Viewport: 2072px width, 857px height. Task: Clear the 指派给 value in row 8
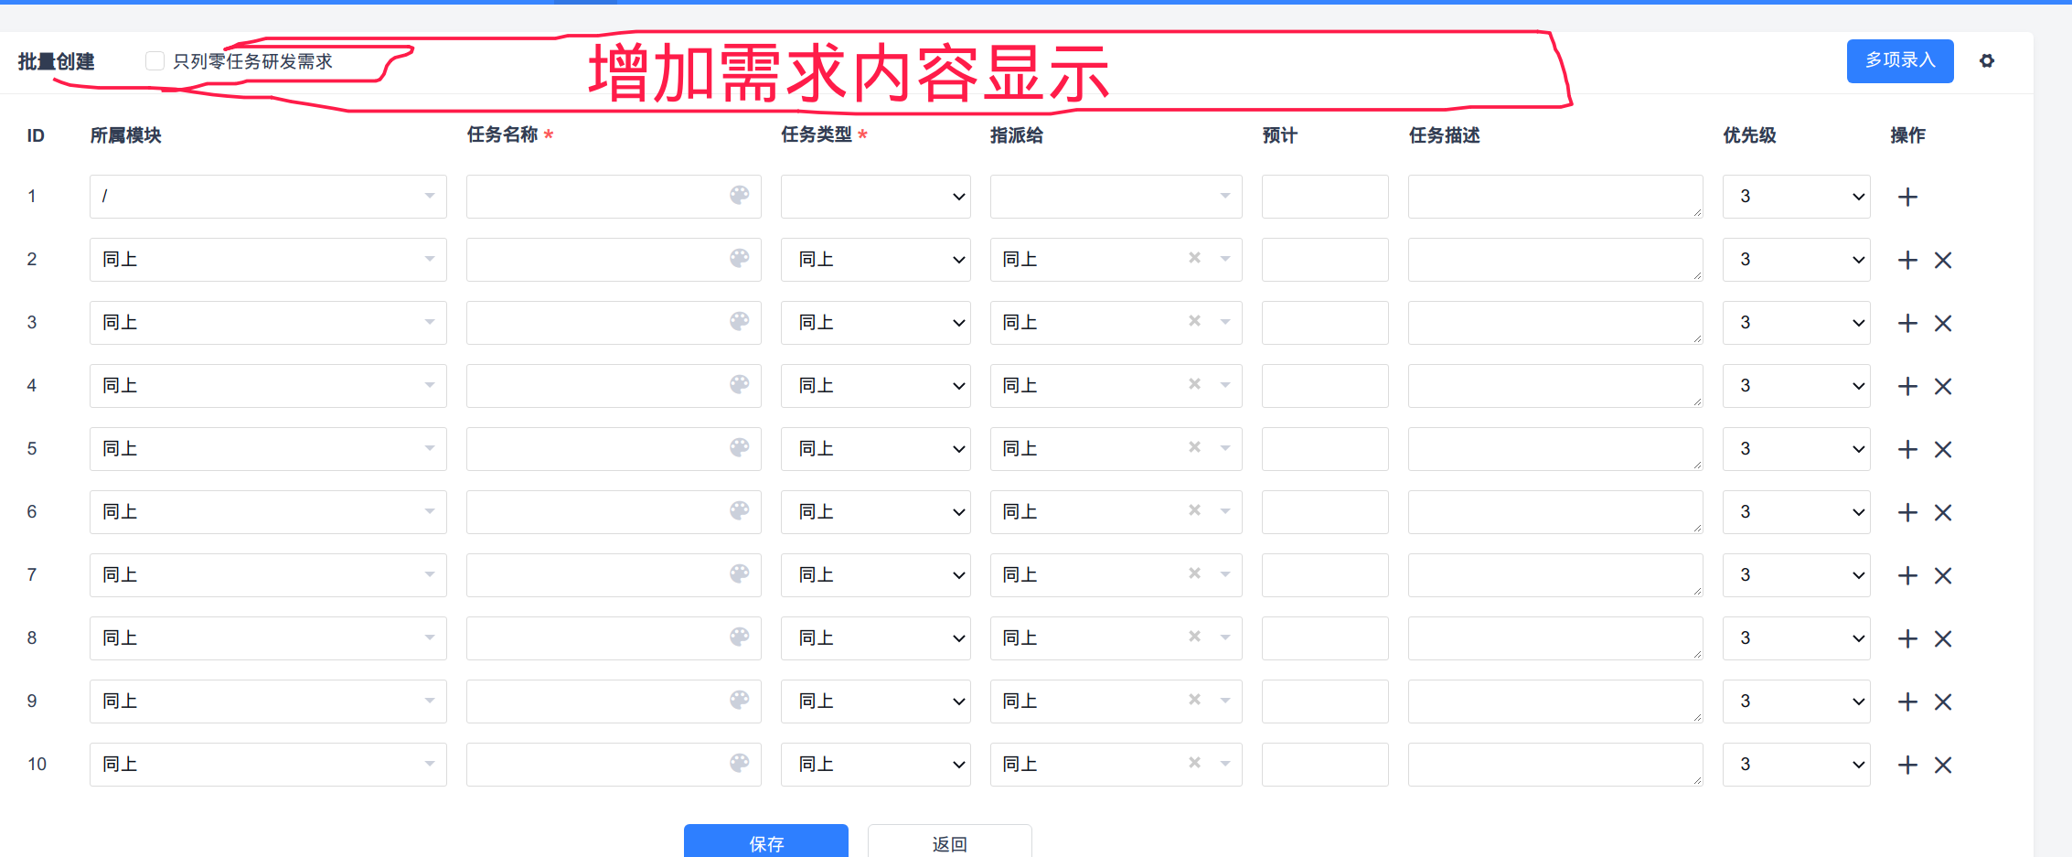[1194, 637]
